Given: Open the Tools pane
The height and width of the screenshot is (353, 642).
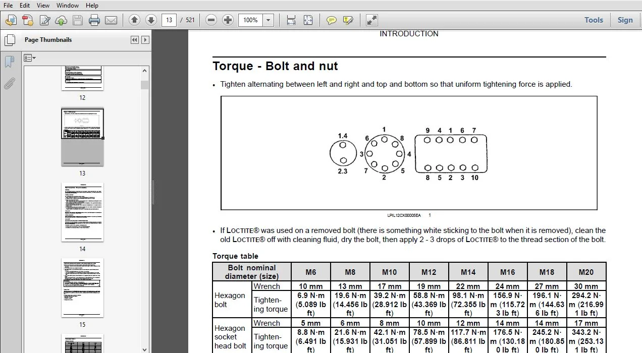Looking at the screenshot, I should (x=594, y=20).
